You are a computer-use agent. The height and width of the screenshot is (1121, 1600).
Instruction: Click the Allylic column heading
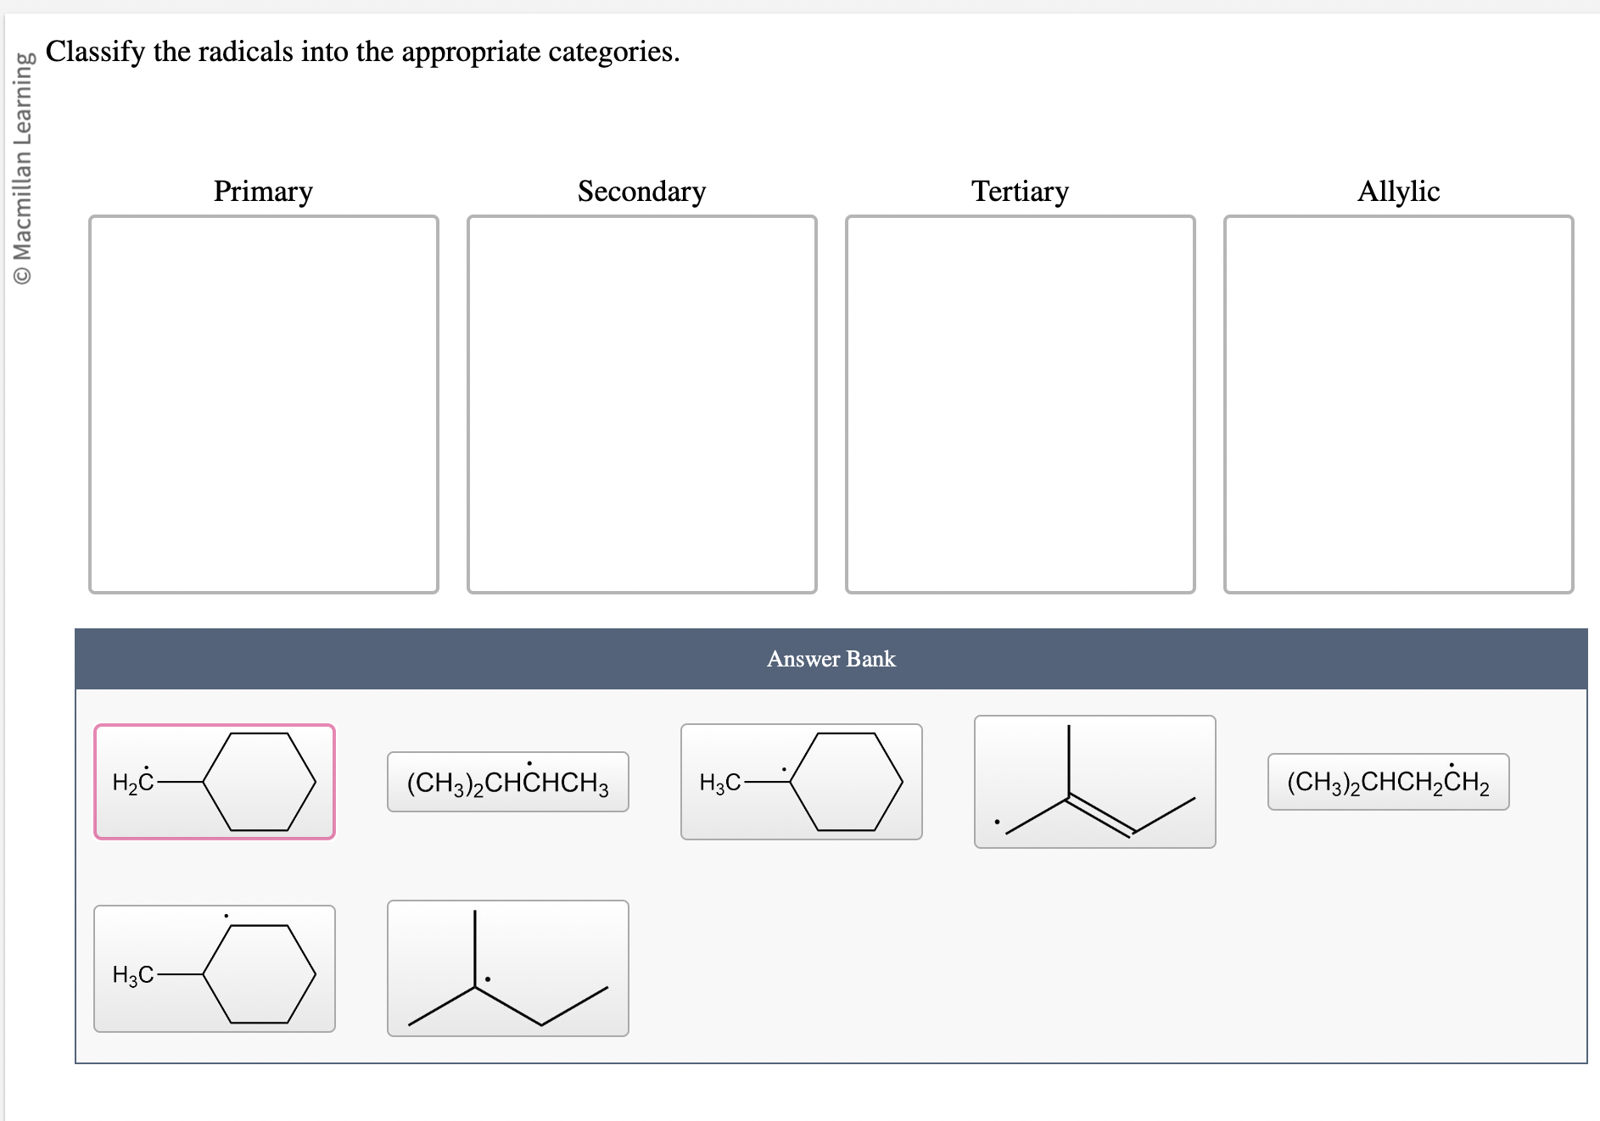pos(1398,192)
